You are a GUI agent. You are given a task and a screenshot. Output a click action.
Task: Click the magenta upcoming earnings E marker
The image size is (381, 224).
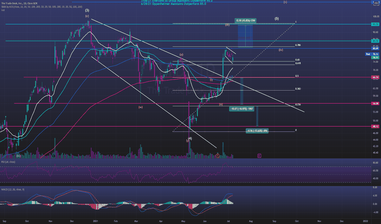[259, 156]
